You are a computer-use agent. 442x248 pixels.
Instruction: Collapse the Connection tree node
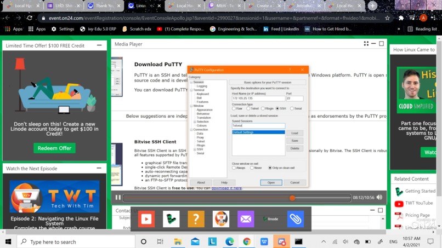[x=191, y=130]
